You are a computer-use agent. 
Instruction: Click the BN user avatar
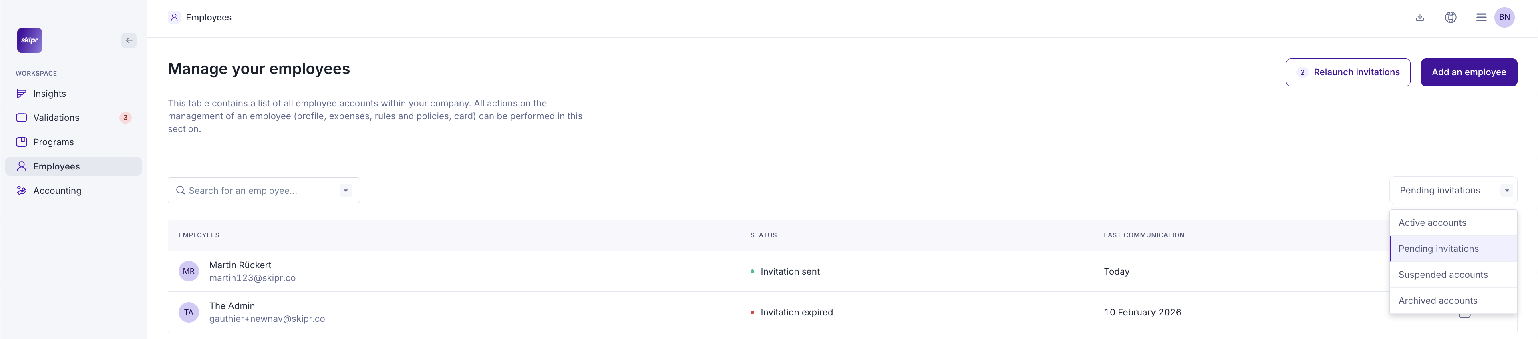click(1504, 17)
